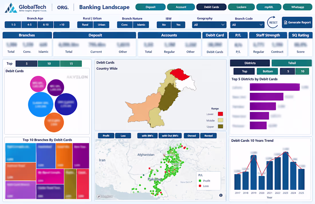This screenshot has height=204, width=315.
Task: Switch to the Whatsapp tab
Action: click(x=298, y=7)
